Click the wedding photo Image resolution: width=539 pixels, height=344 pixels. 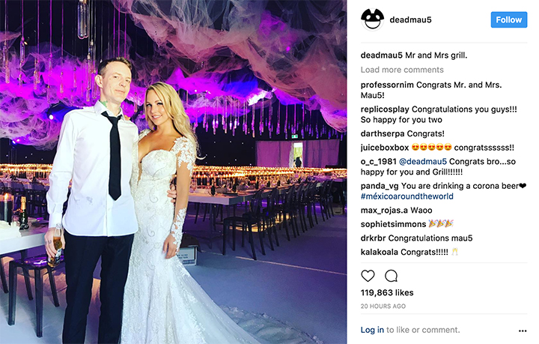173,172
